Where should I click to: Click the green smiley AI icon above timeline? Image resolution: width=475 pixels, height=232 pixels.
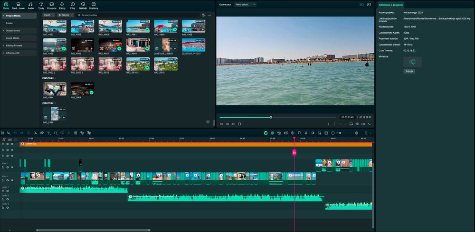coord(266,133)
